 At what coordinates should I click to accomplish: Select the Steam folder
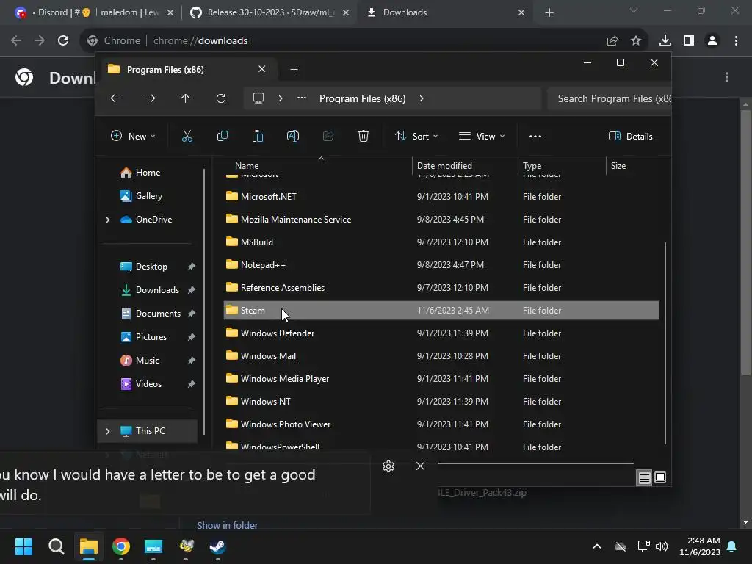click(x=441, y=311)
